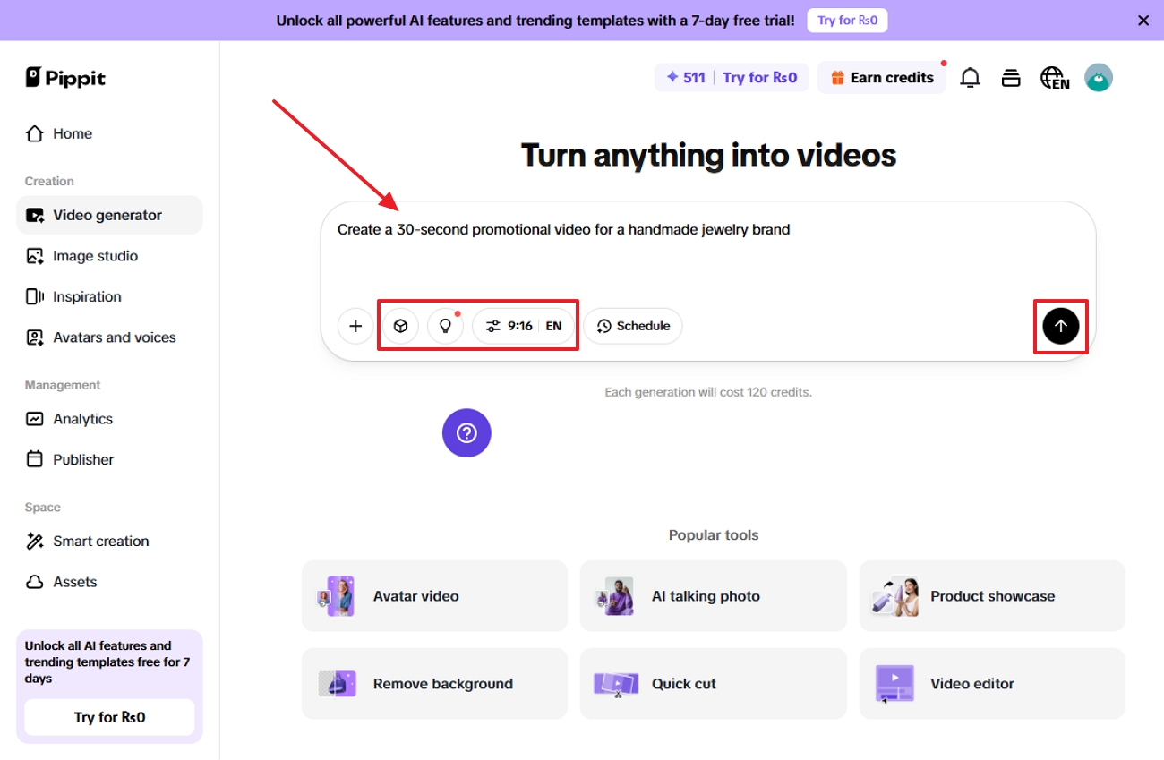The image size is (1164, 760).
Task: Click the "Management" section label
Action: tap(63, 385)
